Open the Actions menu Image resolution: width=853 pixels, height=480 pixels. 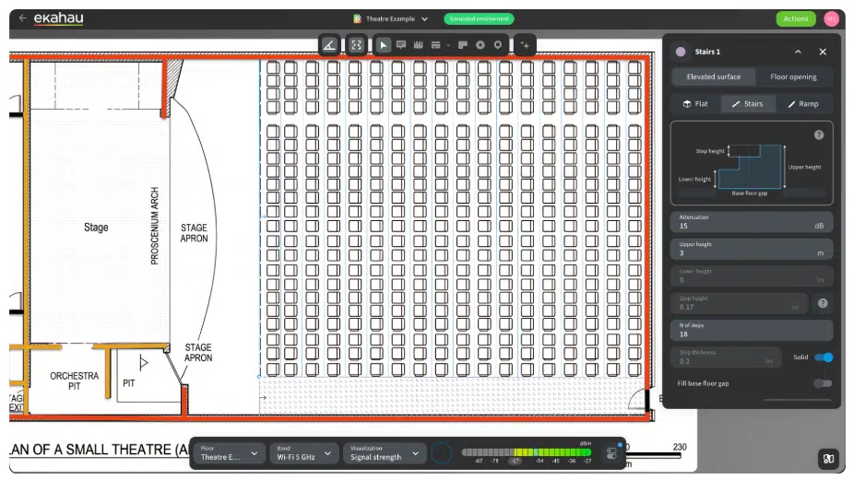point(796,18)
